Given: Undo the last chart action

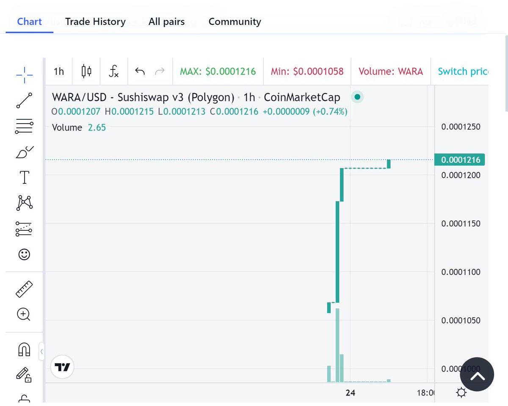Looking at the screenshot, I should click(x=140, y=71).
